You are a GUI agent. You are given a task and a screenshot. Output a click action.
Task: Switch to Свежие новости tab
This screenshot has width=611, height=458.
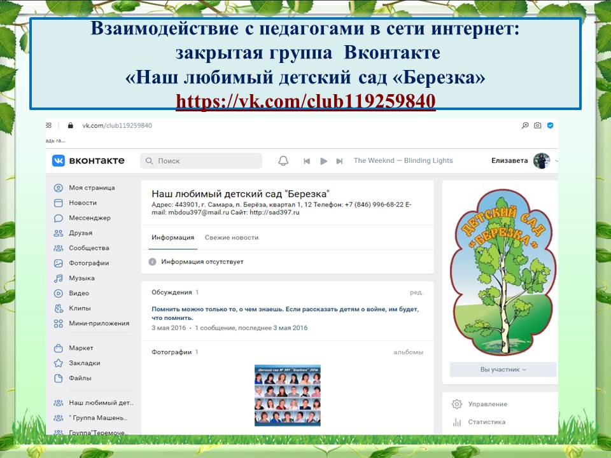[232, 237]
